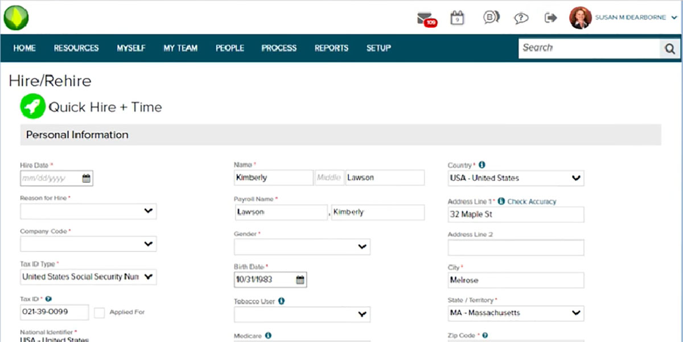Open the calendar icon in top bar

coord(457,18)
